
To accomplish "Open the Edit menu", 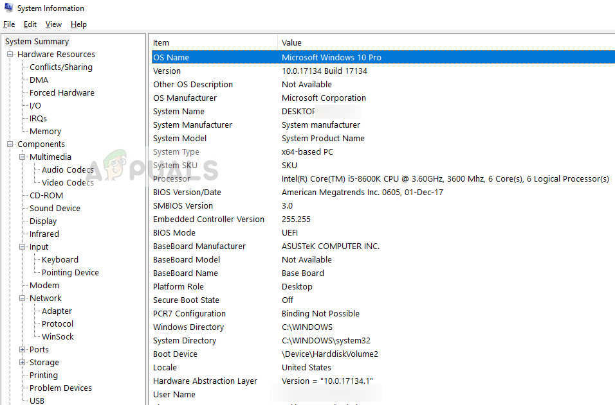I will (x=30, y=24).
